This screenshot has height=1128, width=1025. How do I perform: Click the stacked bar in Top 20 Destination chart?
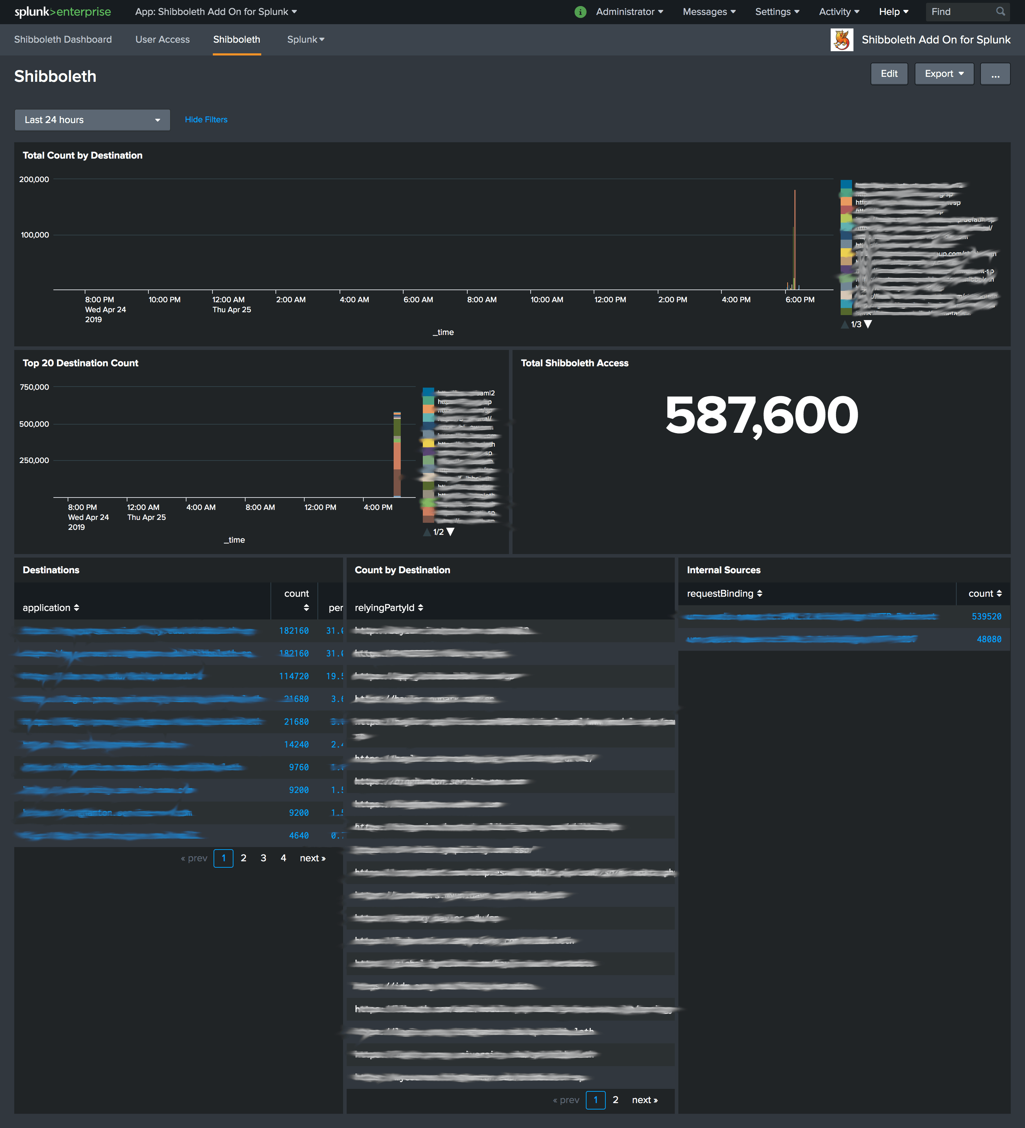click(x=397, y=454)
